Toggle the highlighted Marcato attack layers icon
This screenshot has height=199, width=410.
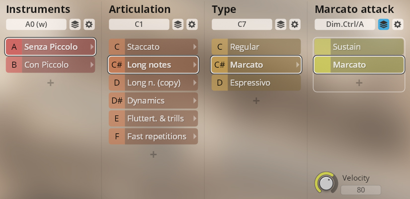pos(383,24)
